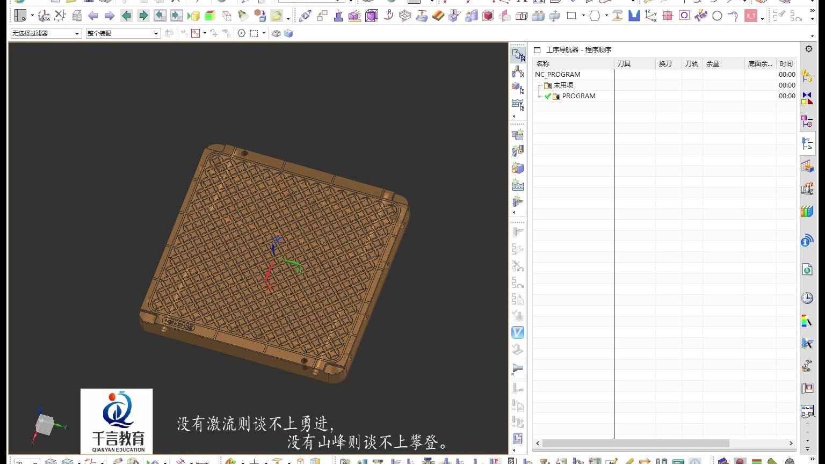
Task: Toggle the green checkmark on PROGRAM
Action: click(548, 96)
